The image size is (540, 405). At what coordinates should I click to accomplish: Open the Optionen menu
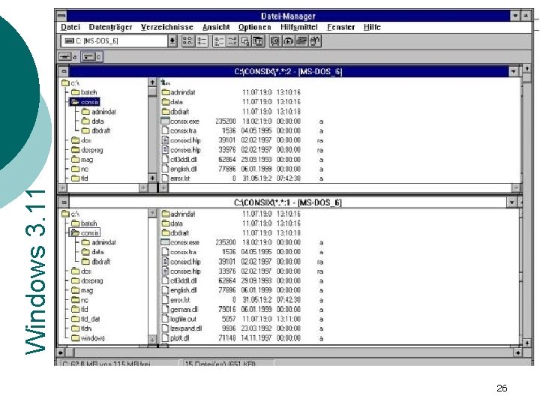pyautogui.click(x=255, y=27)
